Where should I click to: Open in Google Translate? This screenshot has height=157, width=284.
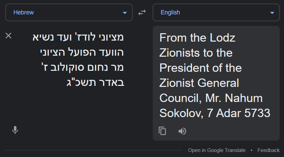217,150
